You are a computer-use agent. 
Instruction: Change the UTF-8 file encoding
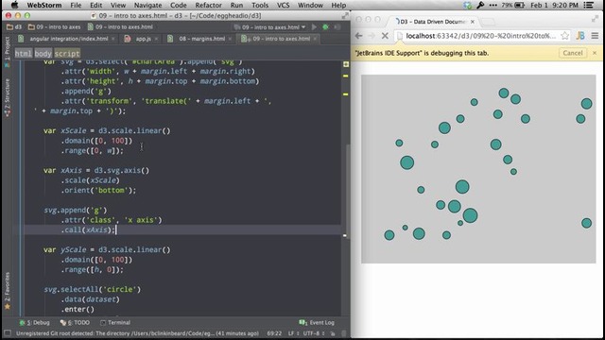click(x=313, y=333)
